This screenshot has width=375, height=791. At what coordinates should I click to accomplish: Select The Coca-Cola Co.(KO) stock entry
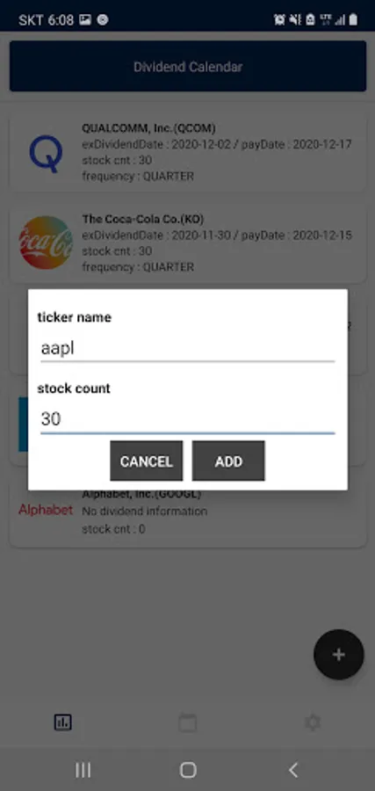(x=188, y=243)
